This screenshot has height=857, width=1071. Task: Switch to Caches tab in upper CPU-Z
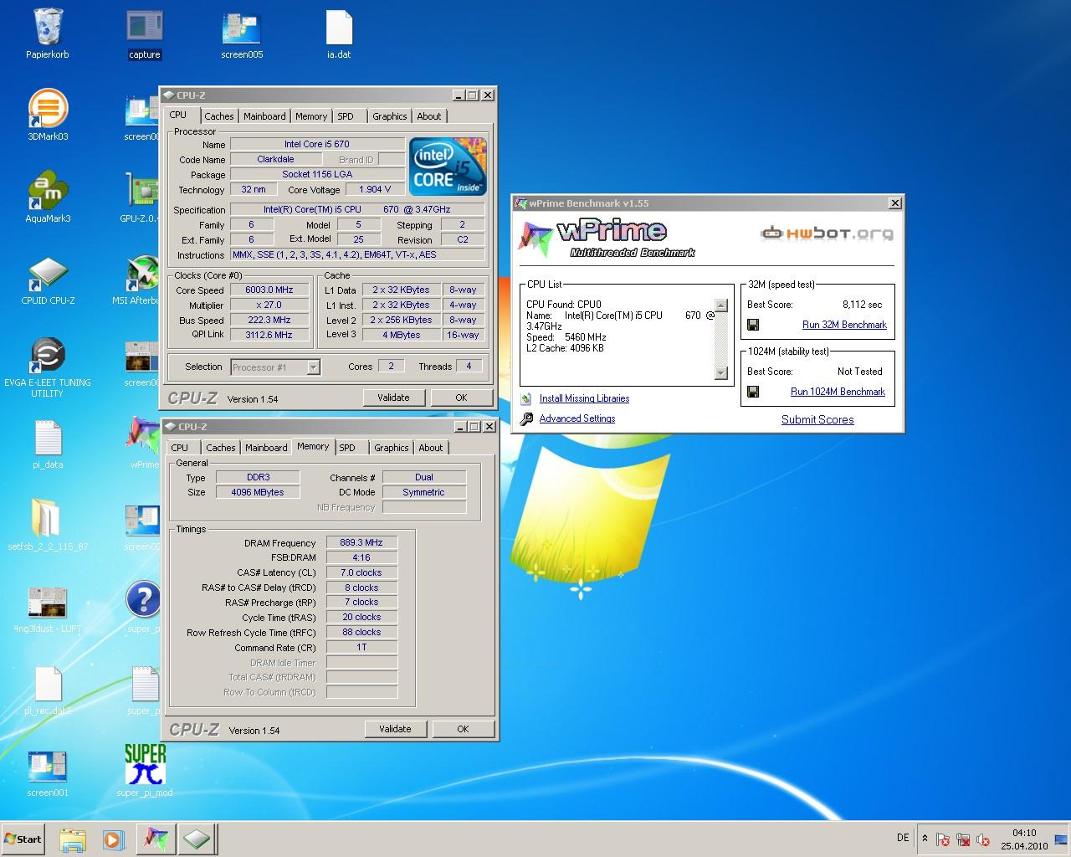click(x=219, y=116)
